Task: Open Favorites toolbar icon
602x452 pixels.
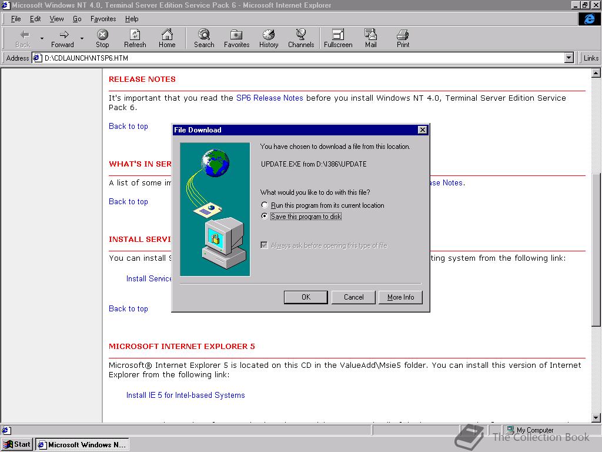Action: point(236,38)
